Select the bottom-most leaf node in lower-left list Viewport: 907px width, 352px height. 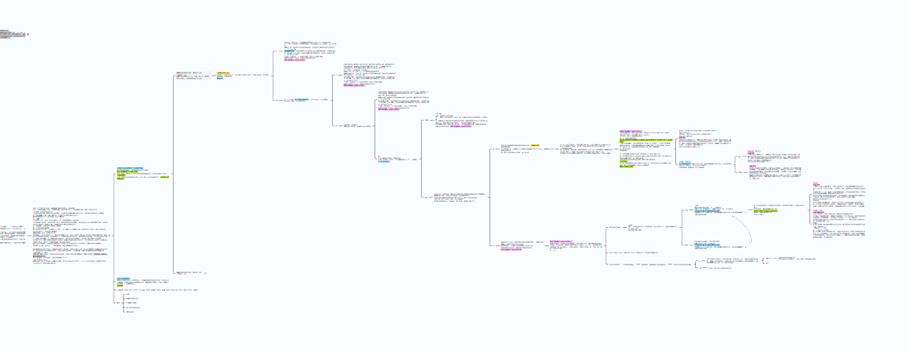(130, 311)
